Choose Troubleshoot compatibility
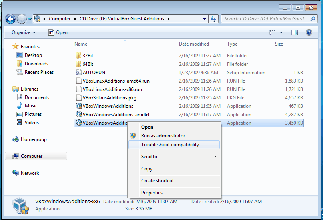Screen dimensions: 323x220 (174, 145)
